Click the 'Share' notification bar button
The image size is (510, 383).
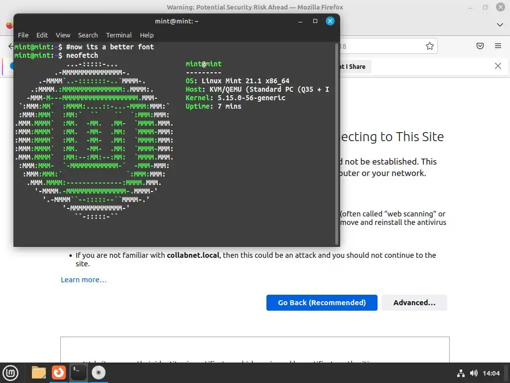pyautogui.click(x=355, y=67)
